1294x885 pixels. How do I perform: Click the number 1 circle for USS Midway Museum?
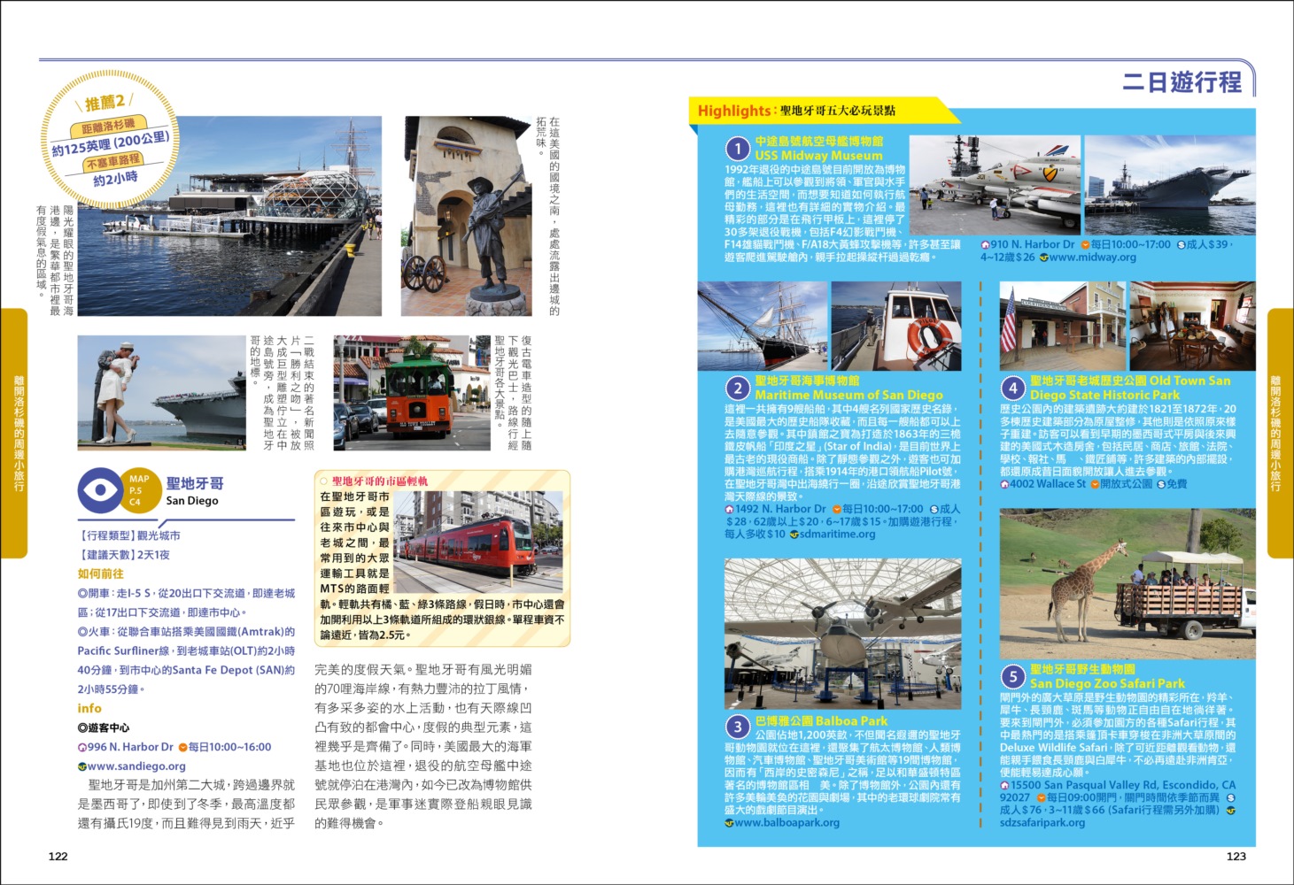pos(737,149)
